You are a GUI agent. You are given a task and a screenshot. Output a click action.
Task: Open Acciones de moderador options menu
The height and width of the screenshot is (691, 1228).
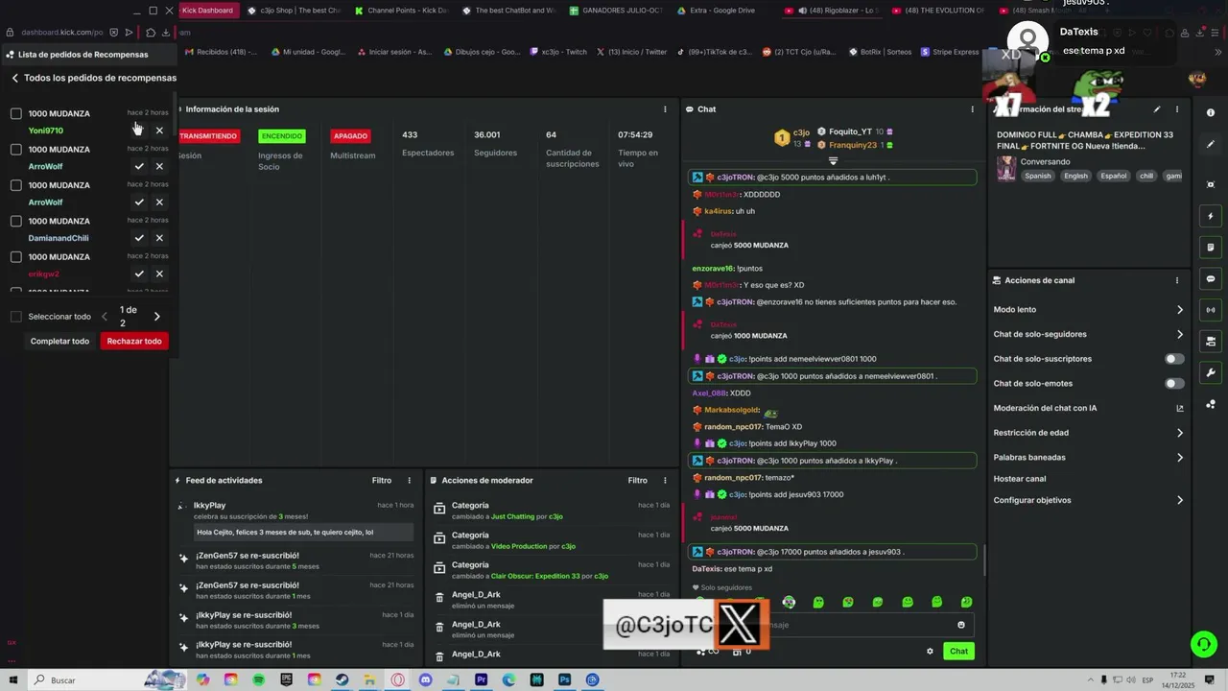pyautogui.click(x=665, y=481)
